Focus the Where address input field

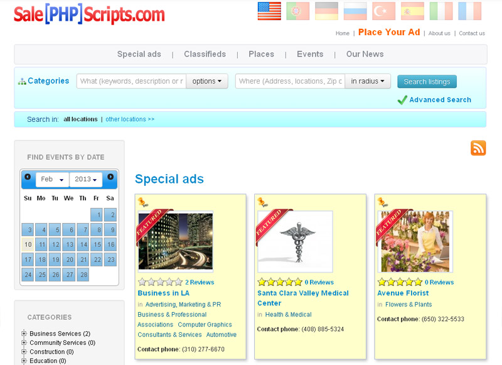tap(291, 82)
